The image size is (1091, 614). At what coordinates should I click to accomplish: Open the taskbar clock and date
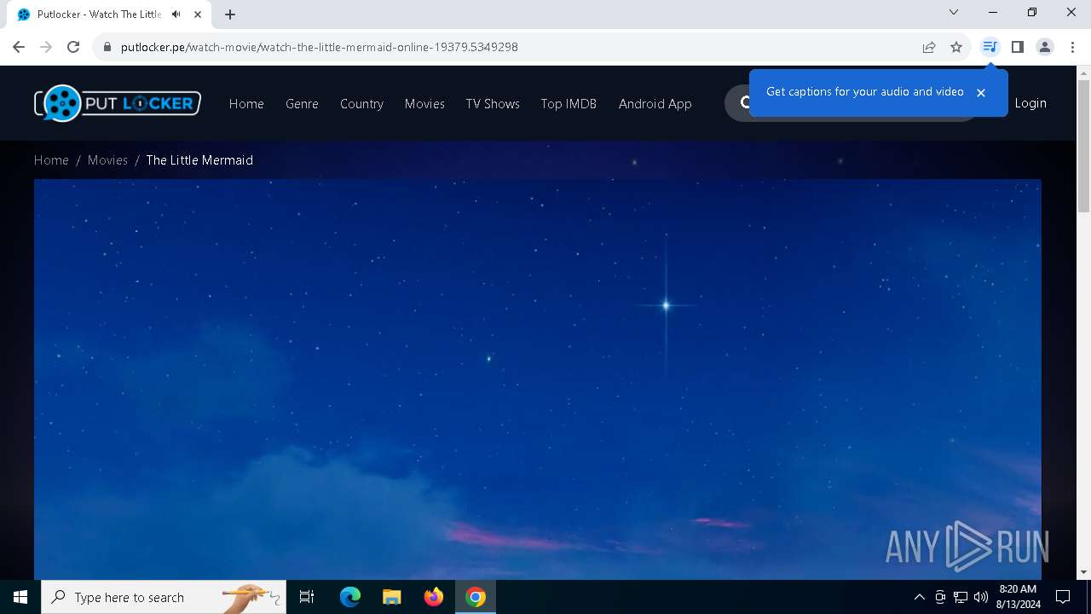tap(1018, 597)
